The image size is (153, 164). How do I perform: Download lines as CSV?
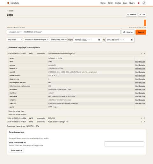pyautogui.click(x=37, y=126)
